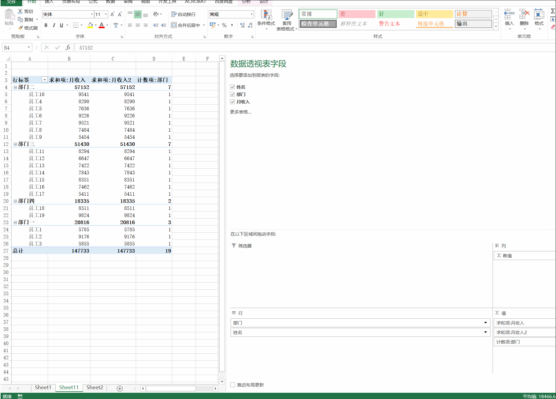Increase the indent level
Screen dimensions: 556x399
coord(164,25)
